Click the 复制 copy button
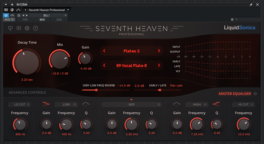 (x=42, y=19)
